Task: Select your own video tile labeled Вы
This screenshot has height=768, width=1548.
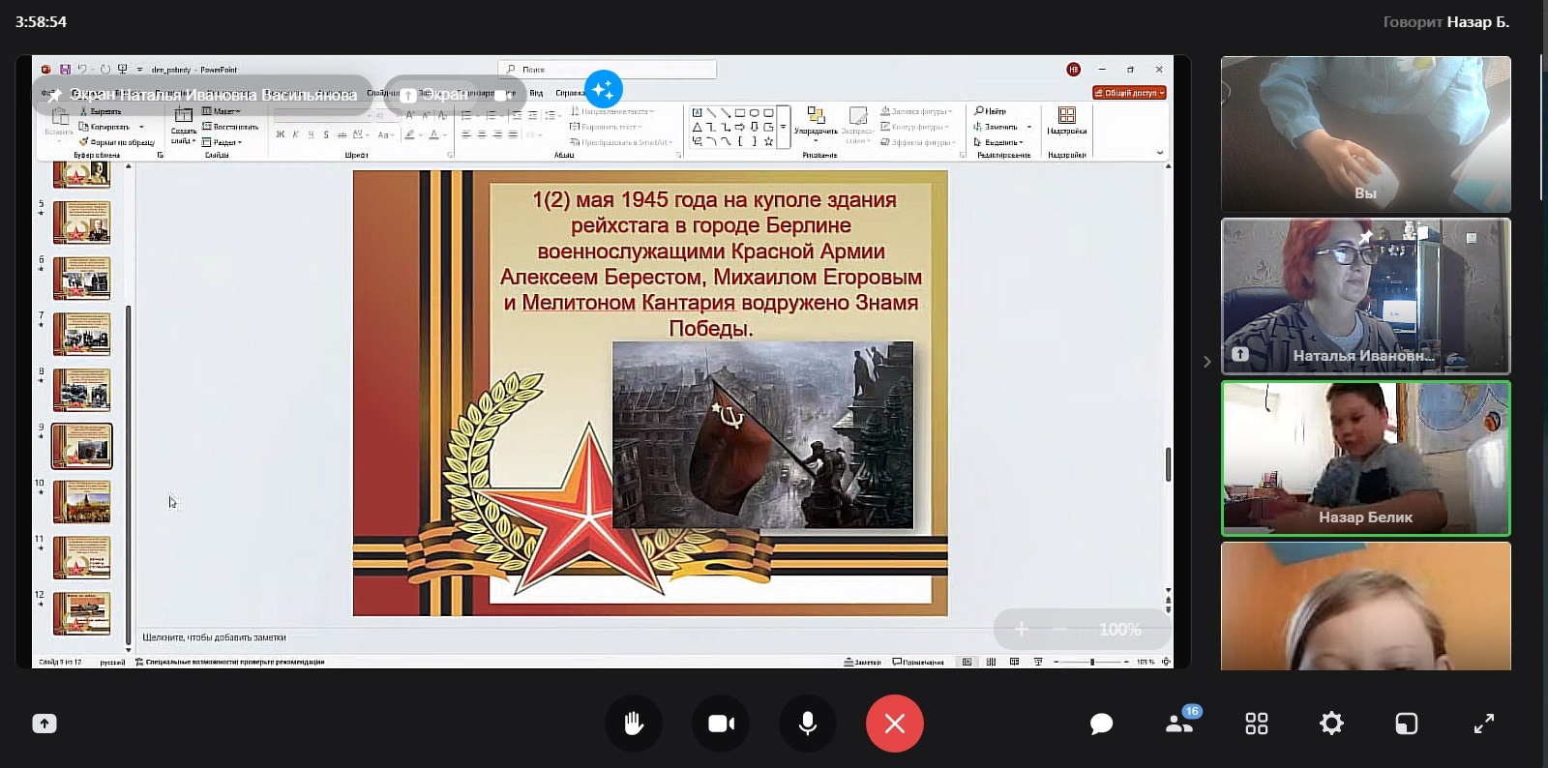Action: [1365, 134]
